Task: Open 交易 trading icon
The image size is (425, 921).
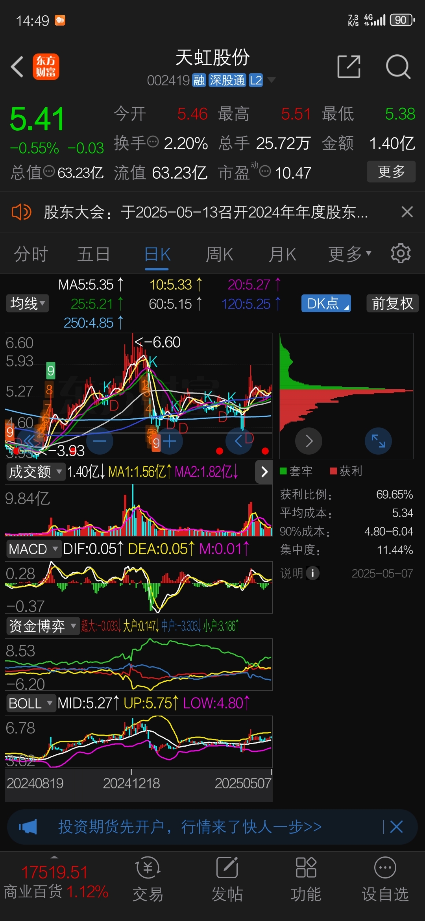Action: (148, 880)
